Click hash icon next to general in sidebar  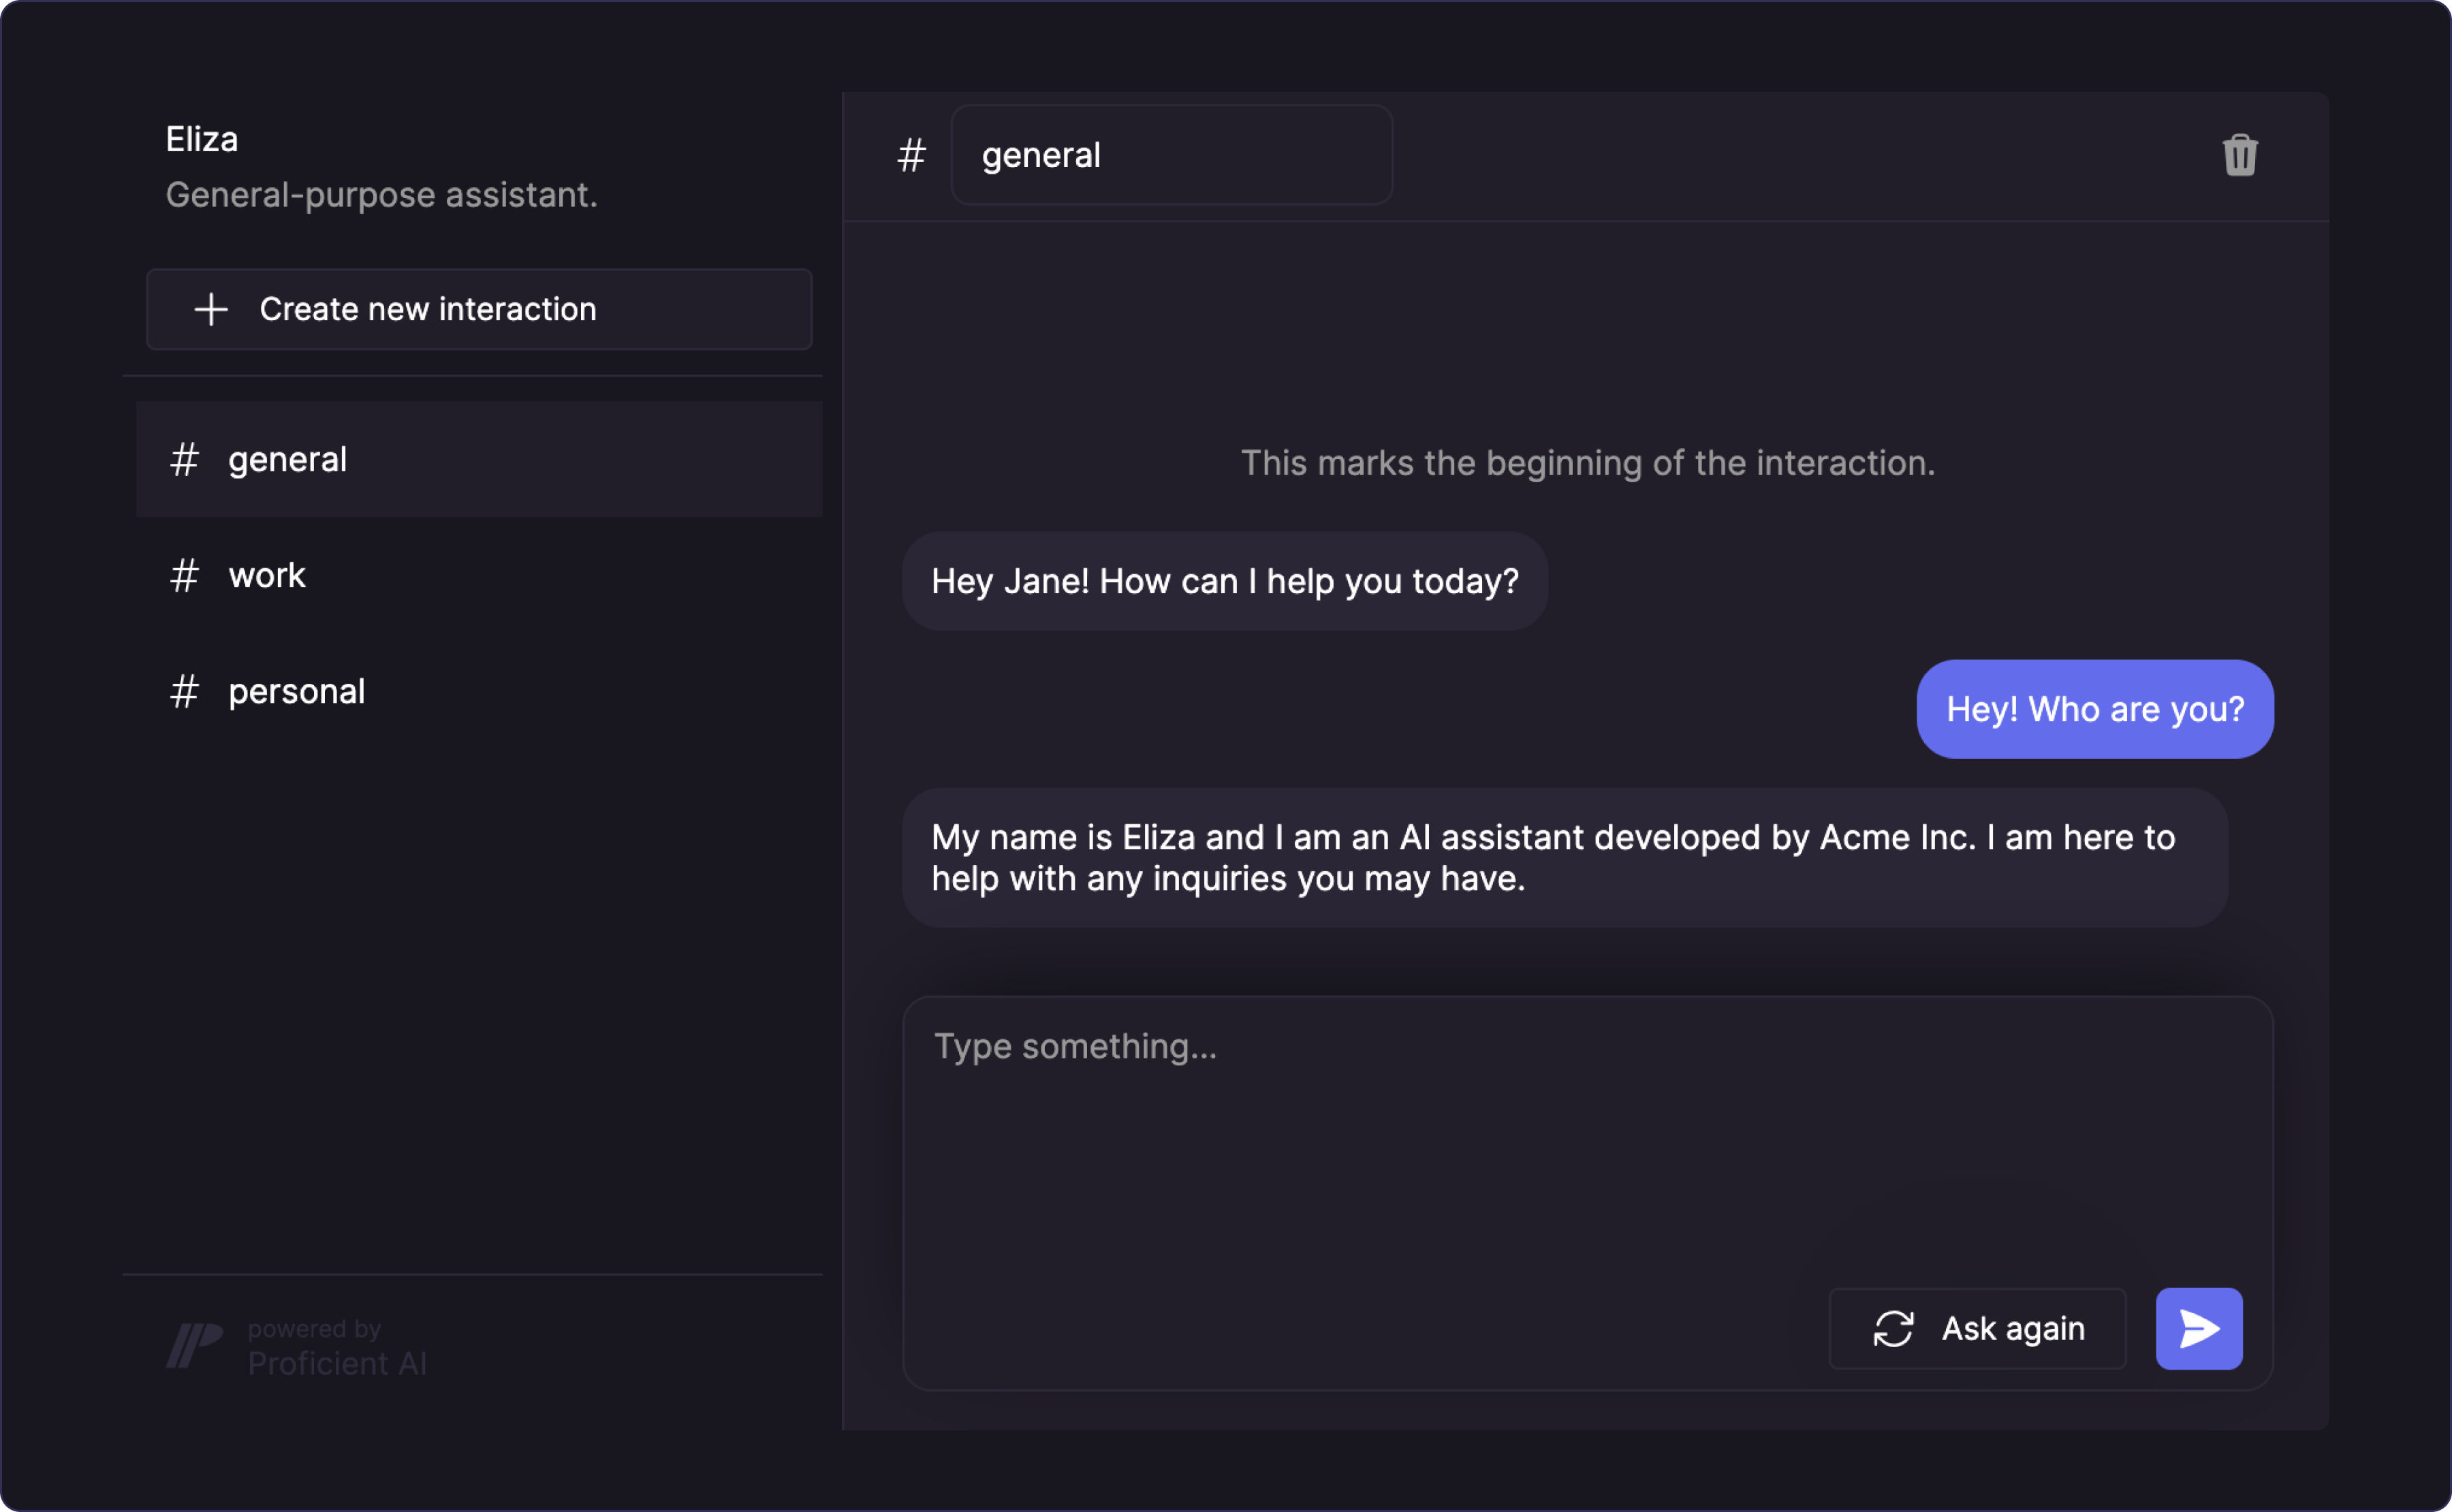(184, 460)
